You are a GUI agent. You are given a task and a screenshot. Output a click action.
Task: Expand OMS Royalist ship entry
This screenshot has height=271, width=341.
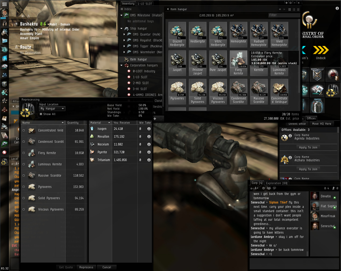[124, 40]
